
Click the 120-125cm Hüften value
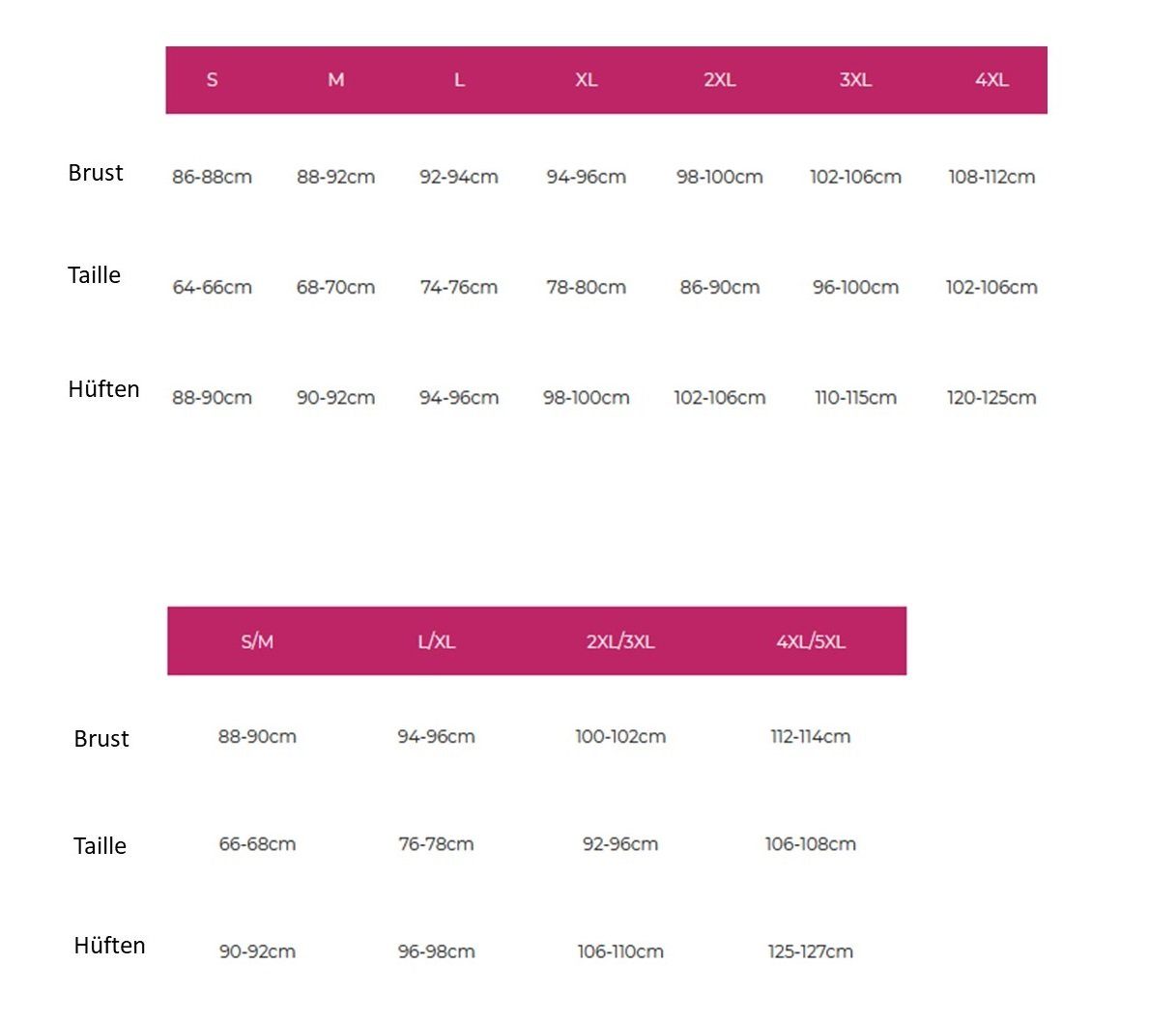click(991, 398)
